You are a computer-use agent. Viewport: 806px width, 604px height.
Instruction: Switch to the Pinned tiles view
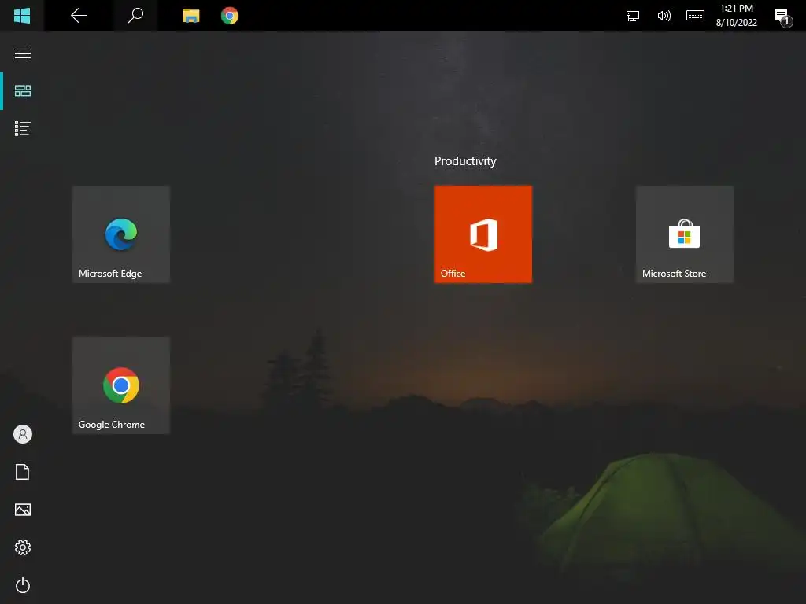click(23, 91)
